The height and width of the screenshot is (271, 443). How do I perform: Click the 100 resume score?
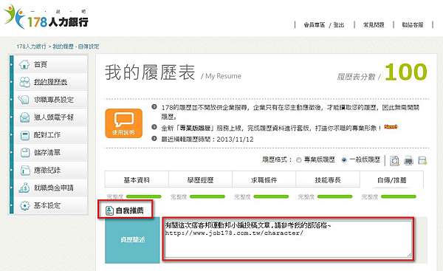pyautogui.click(x=406, y=72)
